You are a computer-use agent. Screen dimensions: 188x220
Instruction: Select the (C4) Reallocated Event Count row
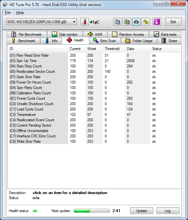(90, 120)
